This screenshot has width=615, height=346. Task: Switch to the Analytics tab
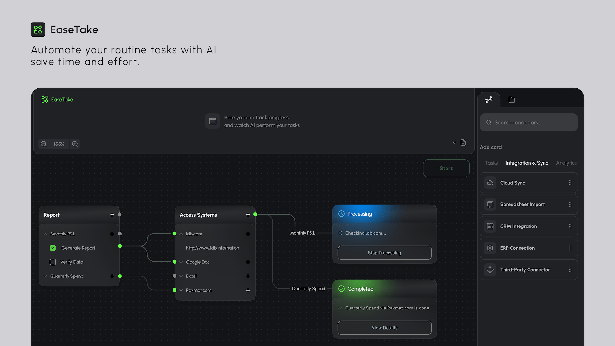tap(566, 163)
